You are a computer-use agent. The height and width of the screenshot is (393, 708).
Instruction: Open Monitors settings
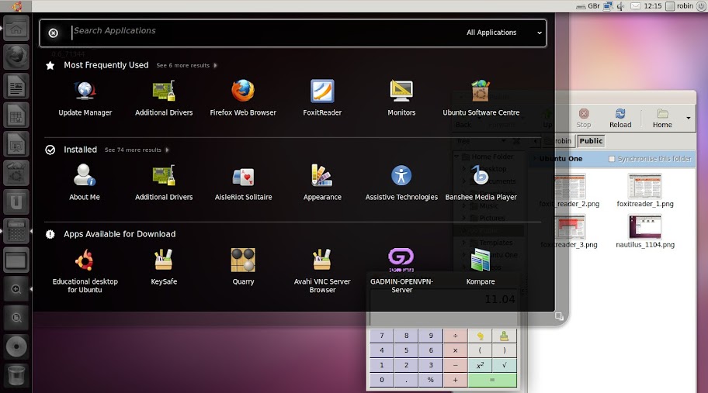point(401,98)
